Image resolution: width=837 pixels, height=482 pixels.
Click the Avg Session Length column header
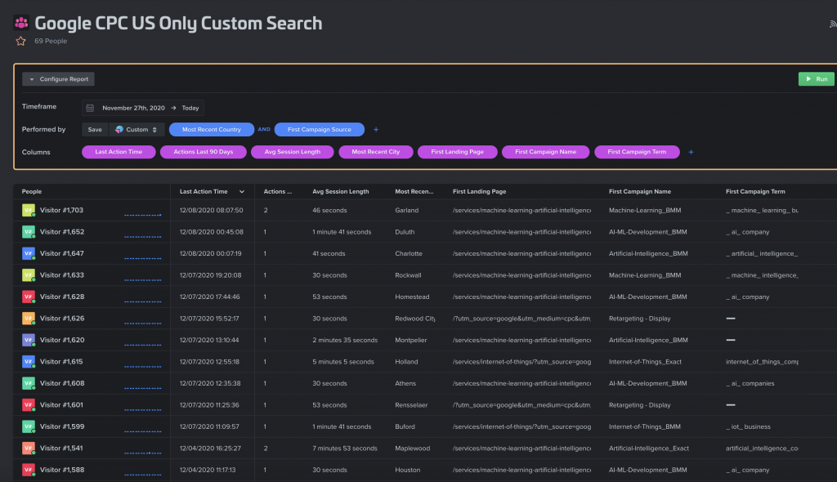(x=341, y=192)
